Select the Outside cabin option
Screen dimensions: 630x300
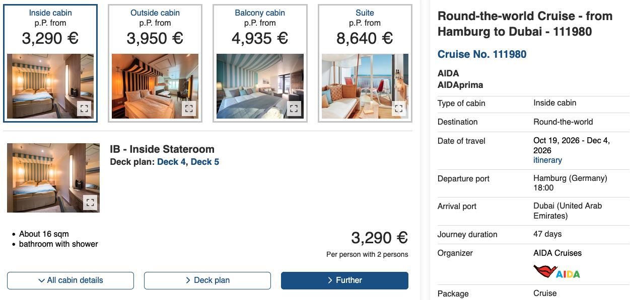click(155, 25)
